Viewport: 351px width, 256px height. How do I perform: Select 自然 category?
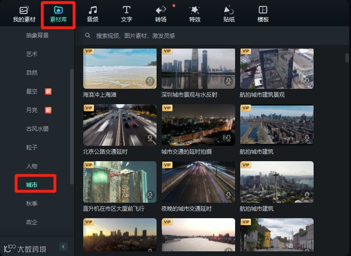click(x=32, y=72)
